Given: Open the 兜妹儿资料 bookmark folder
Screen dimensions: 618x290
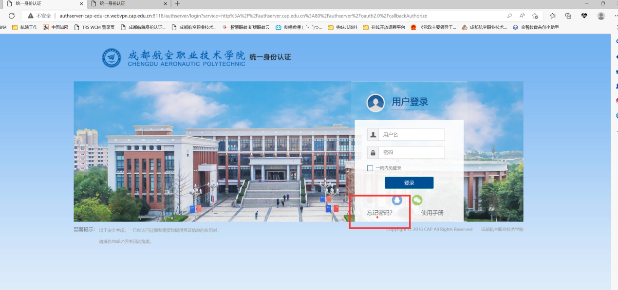Looking at the screenshot, I should 342,27.
